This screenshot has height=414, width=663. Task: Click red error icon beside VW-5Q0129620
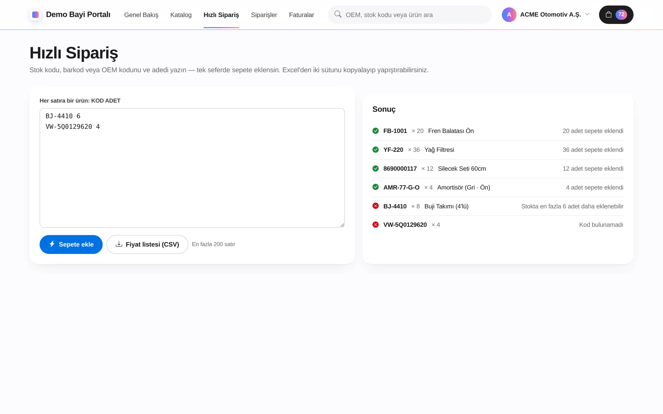point(376,225)
